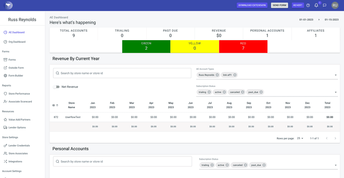Open the help question-mark icon
This screenshot has width=344, height=178.
tap(308, 5)
